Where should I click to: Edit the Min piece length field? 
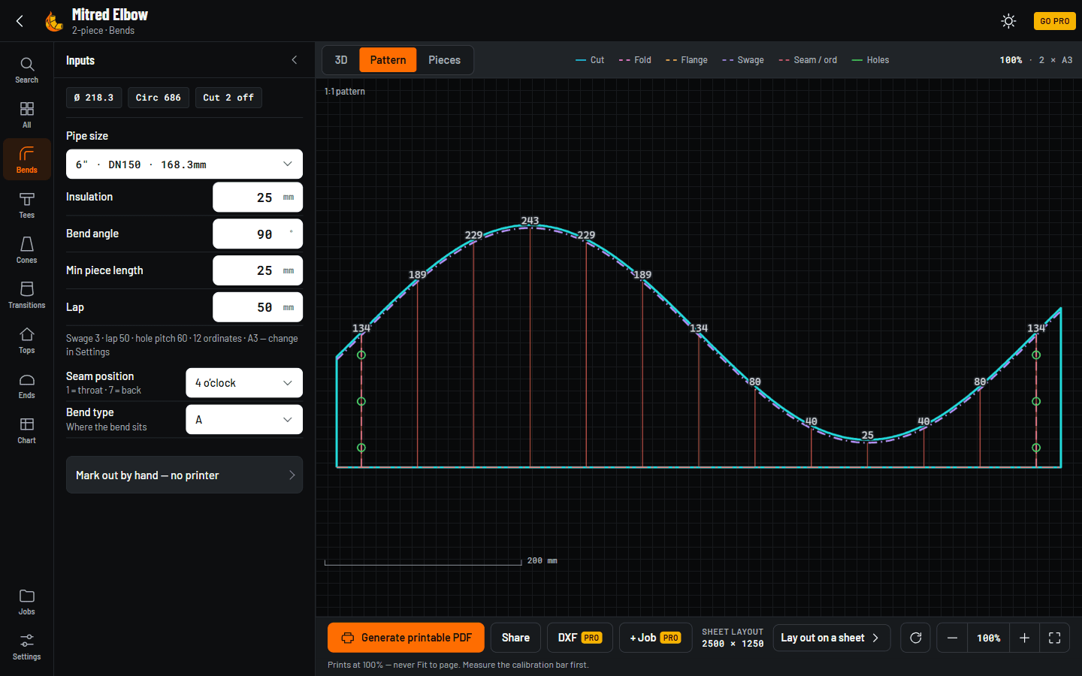point(258,270)
